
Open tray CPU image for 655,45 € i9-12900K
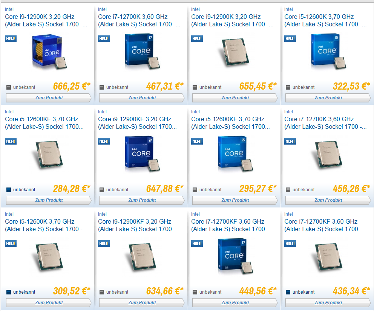coord(235,52)
